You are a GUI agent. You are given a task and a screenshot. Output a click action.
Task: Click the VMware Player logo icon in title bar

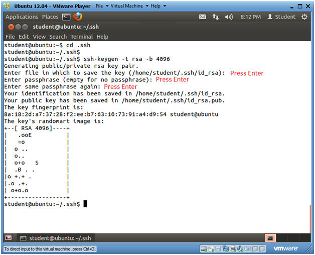7,6
